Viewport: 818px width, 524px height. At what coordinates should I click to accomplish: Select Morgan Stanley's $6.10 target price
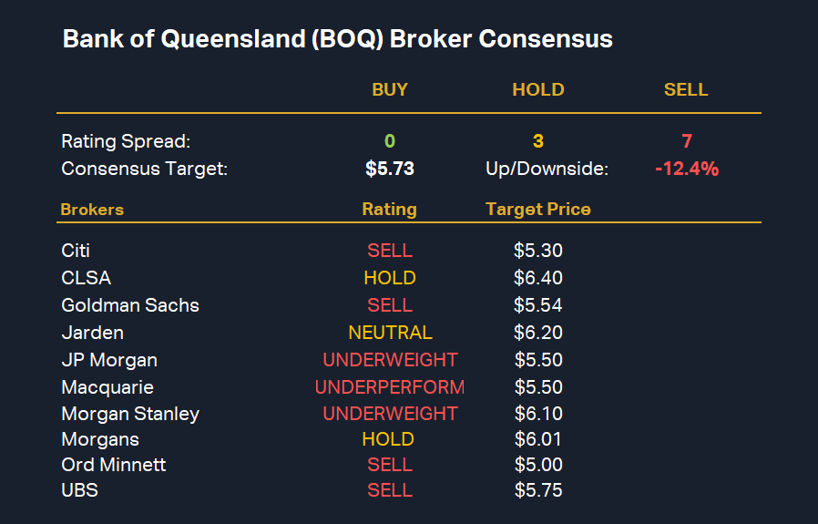pos(538,414)
